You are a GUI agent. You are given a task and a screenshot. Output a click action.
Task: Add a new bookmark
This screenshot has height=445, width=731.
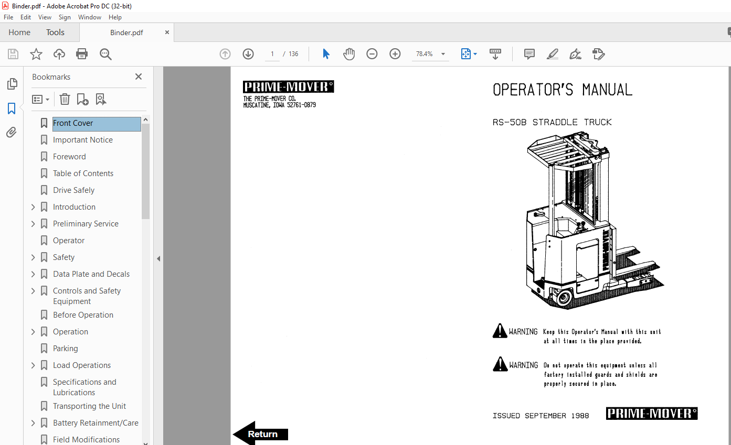[82, 99]
